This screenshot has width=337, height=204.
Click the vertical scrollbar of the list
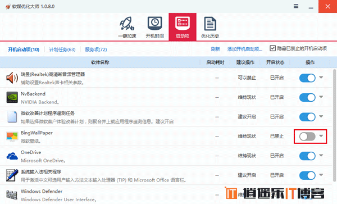[334, 125]
